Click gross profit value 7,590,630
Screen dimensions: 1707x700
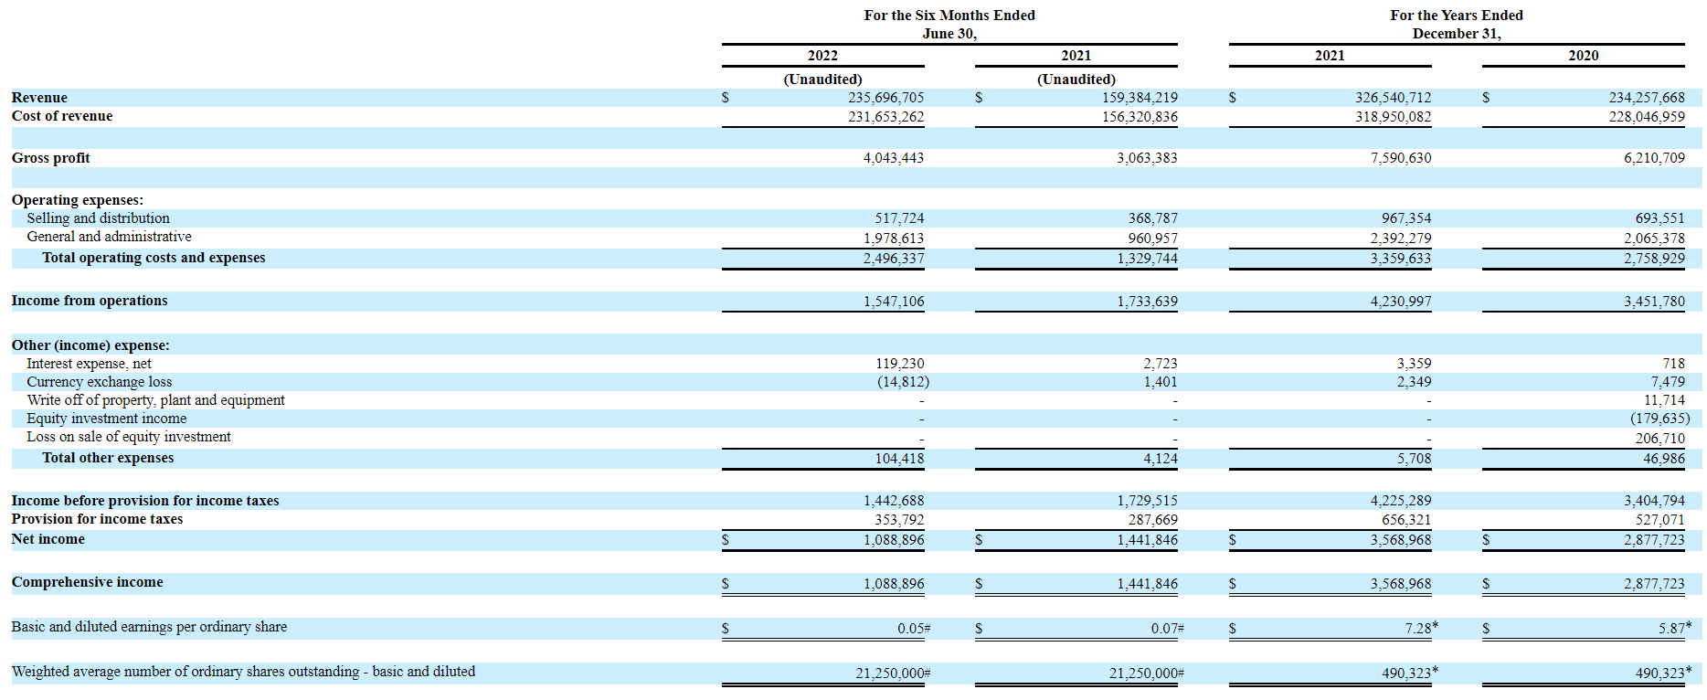pyautogui.click(x=1401, y=158)
